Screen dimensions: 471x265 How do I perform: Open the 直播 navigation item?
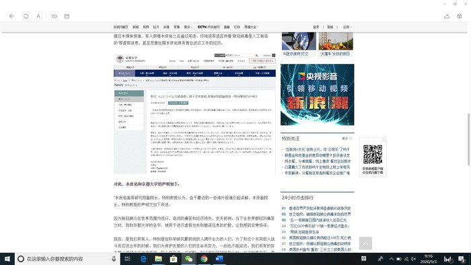pos(227,27)
